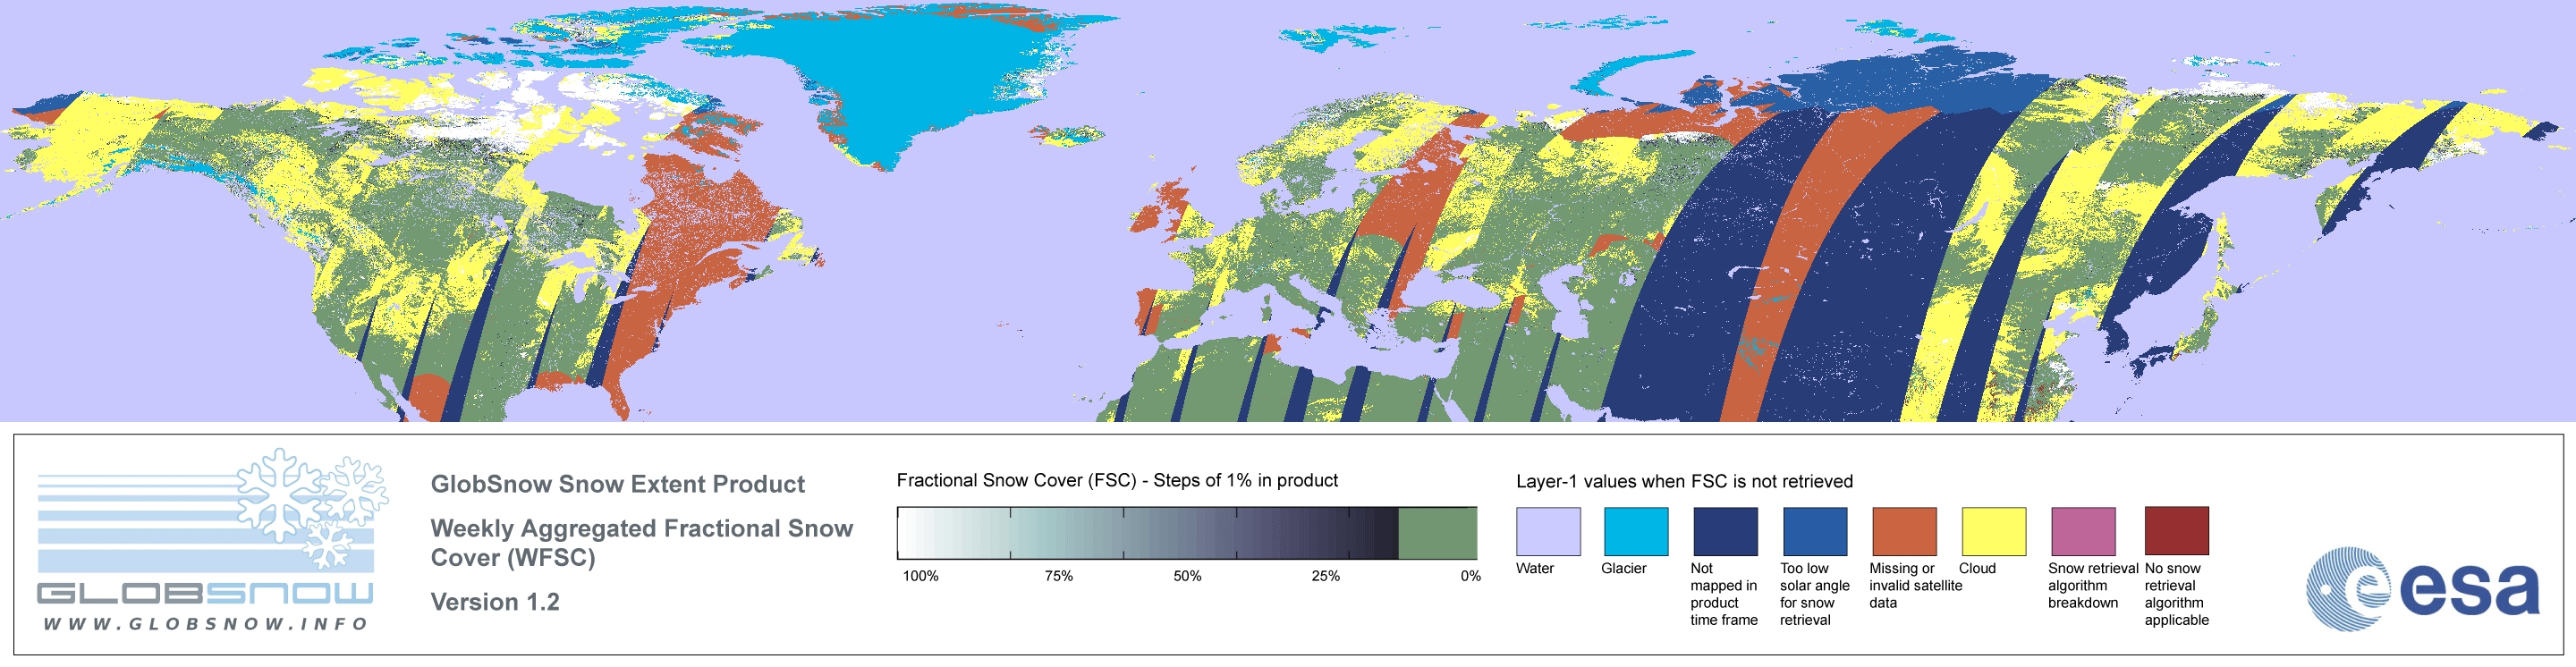2576x667 pixels.
Task: Click the green 0% snow cover swatch
Action: tap(1437, 533)
